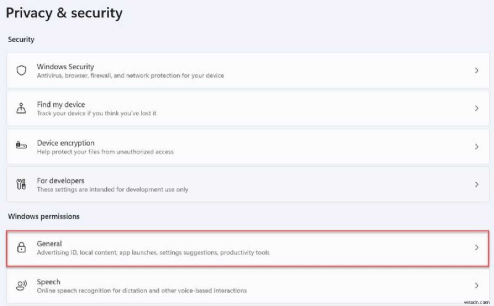Image resolution: width=494 pixels, height=306 pixels.
Task: Click the Windows Security shield icon
Action: click(x=22, y=70)
